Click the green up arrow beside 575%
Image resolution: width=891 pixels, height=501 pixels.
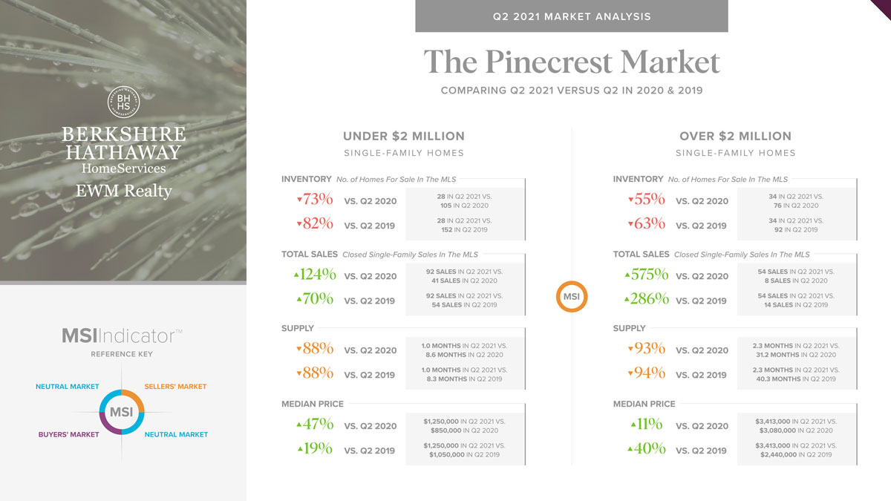(x=627, y=275)
